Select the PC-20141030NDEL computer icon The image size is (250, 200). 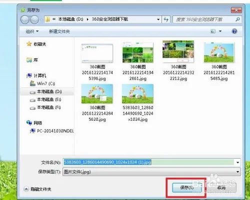point(32,131)
